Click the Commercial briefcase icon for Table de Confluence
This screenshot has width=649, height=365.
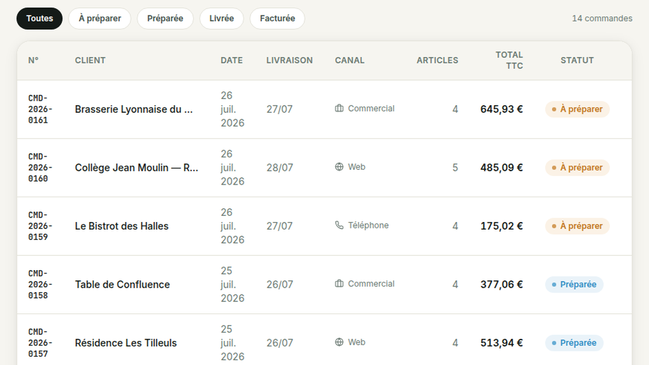[x=339, y=283]
